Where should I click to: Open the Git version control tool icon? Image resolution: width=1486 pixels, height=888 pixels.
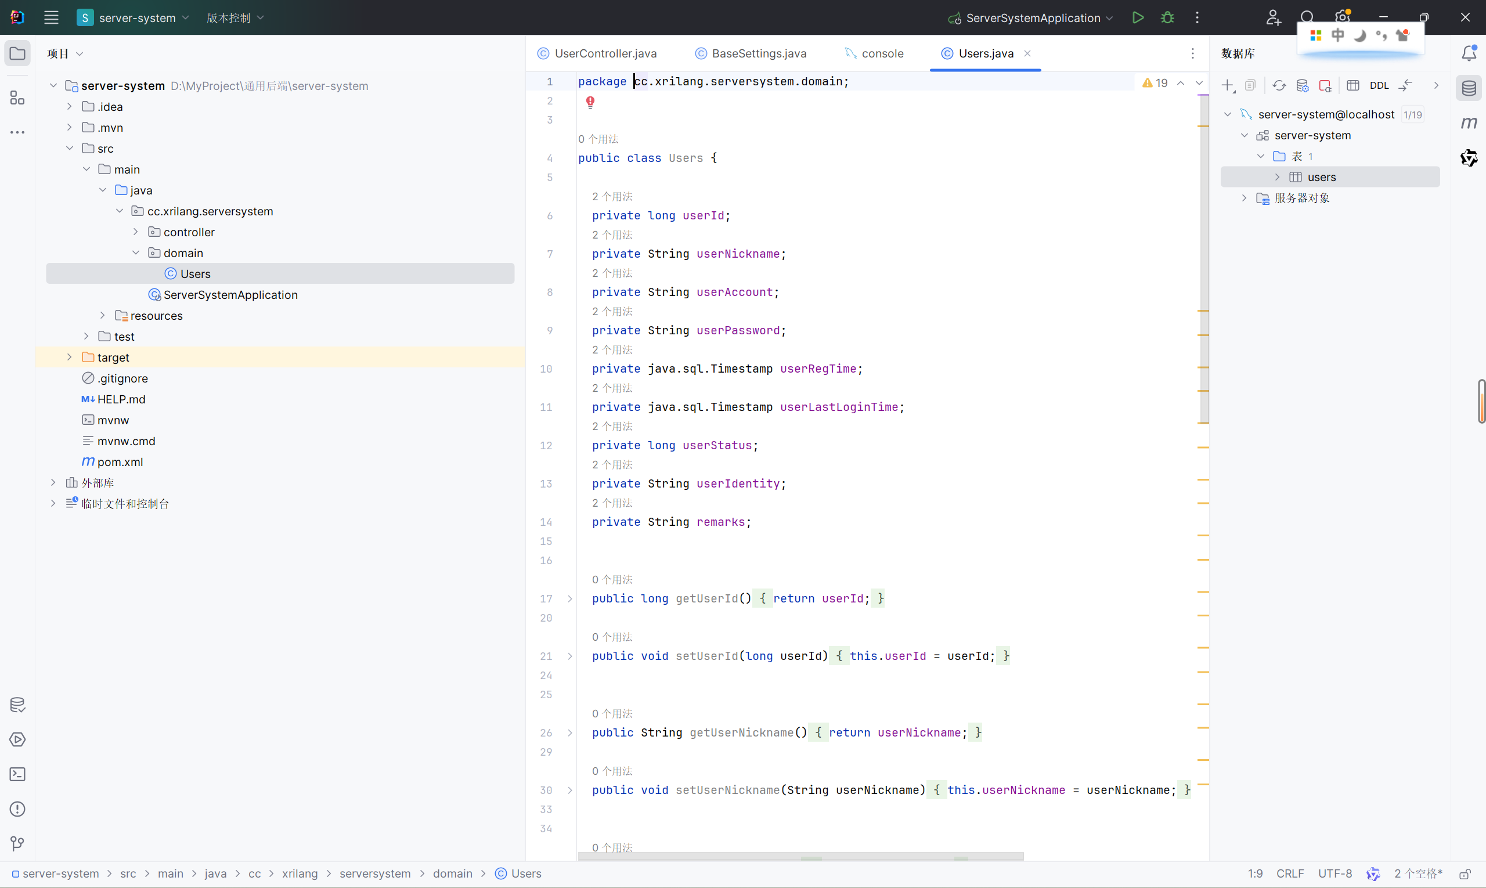point(17,844)
